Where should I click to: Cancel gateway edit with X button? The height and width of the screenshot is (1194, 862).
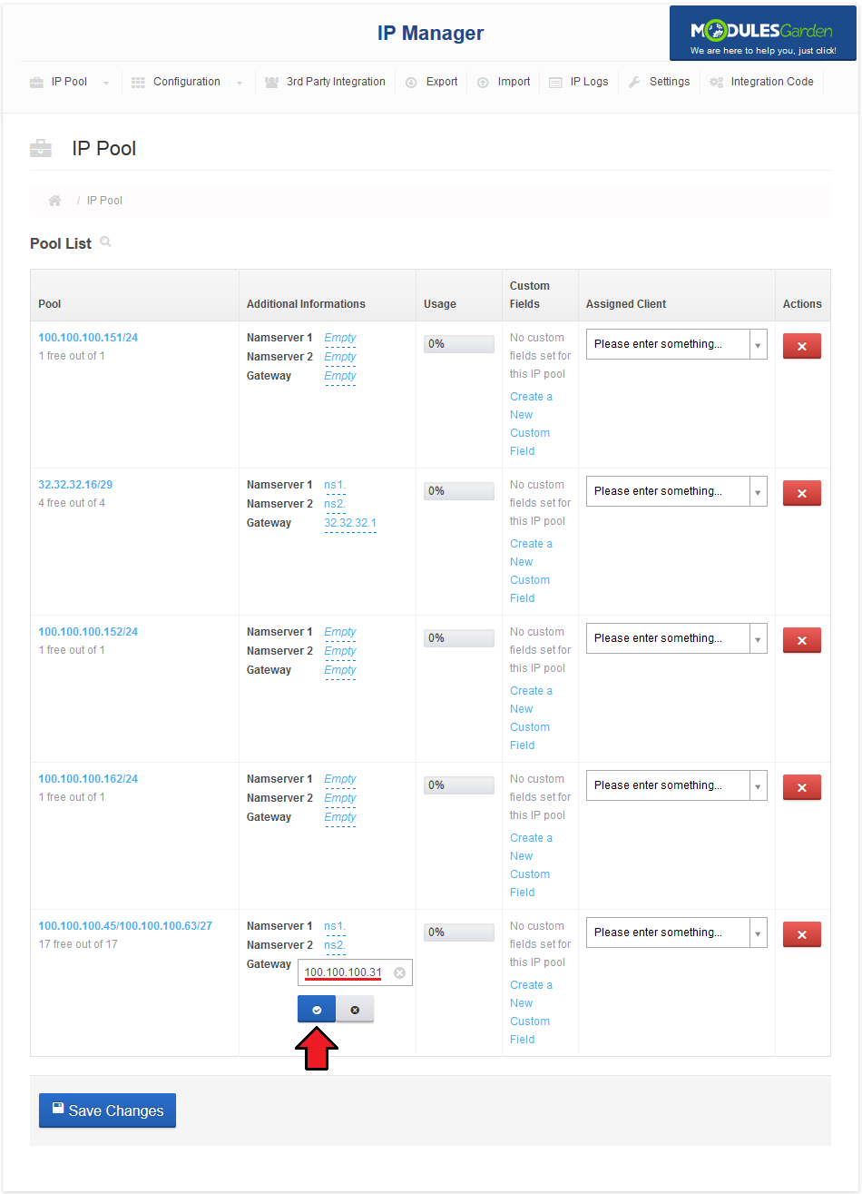coord(355,1009)
